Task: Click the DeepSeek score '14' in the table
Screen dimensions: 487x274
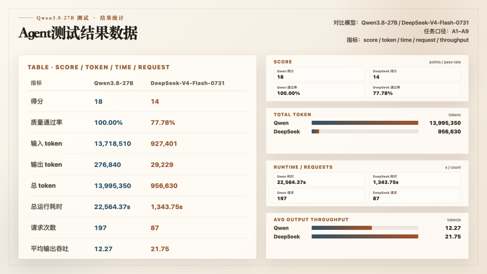Action: (x=155, y=101)
